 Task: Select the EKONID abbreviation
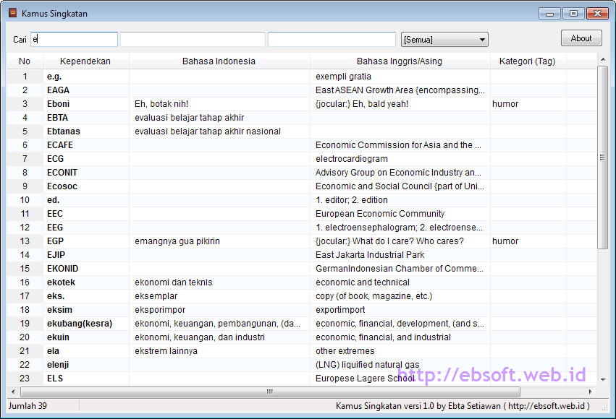click(x=62, y=269)
